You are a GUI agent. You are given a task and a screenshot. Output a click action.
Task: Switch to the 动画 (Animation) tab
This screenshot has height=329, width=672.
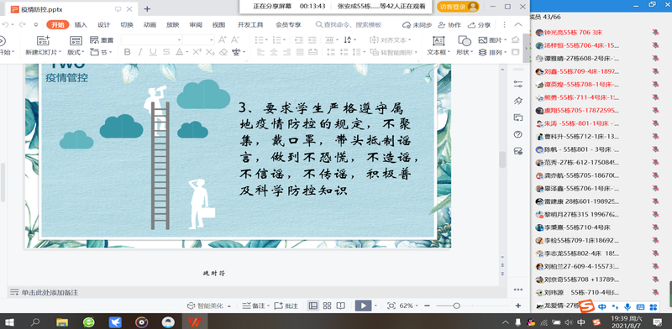point(150,25)
